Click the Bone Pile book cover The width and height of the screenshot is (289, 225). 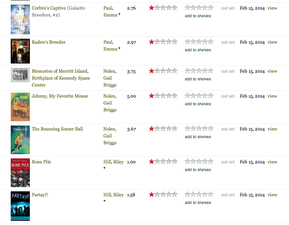pos(20,173)
